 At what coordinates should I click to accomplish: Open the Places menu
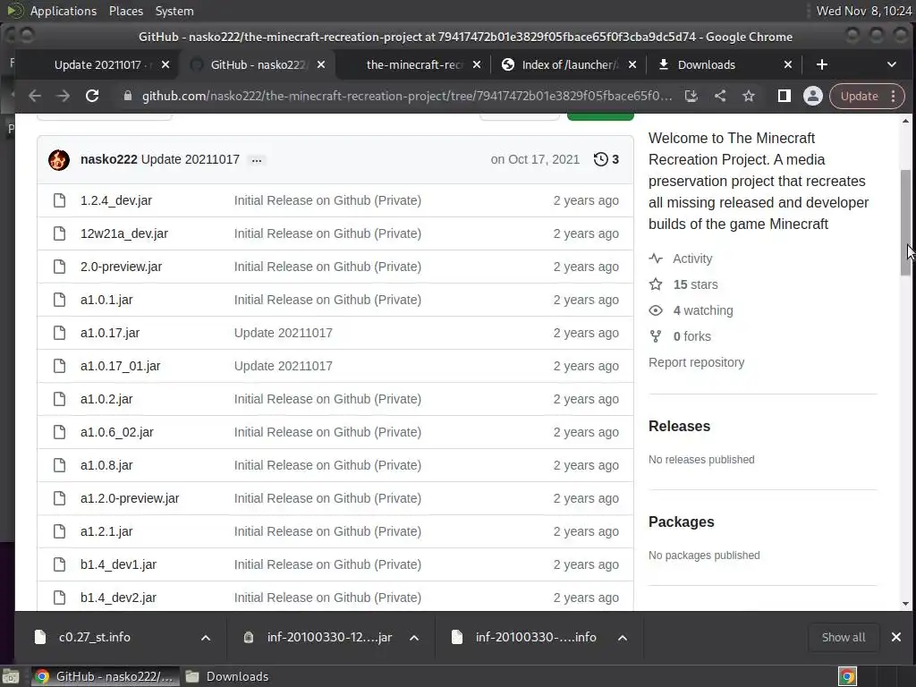click(125, 11)
